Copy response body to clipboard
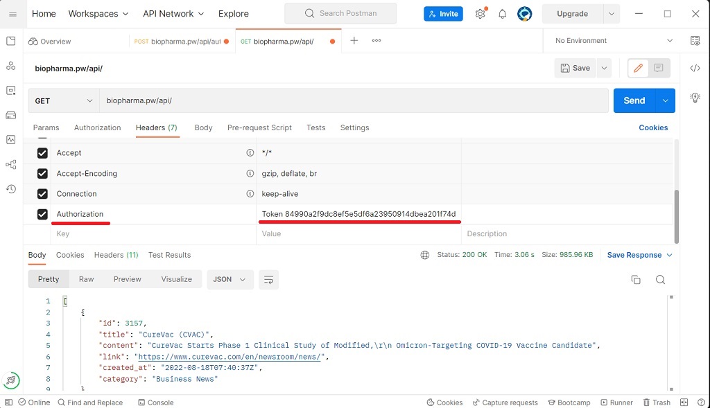The height and width of the screenshot is (408, 710). 636,280
